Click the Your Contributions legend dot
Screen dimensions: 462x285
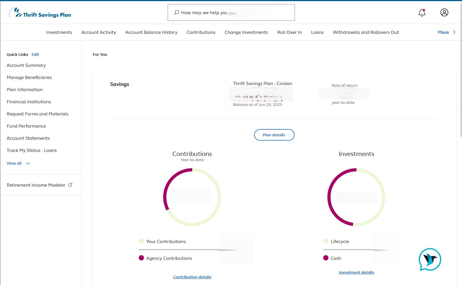pyautogui.click(x=141, y=241)
